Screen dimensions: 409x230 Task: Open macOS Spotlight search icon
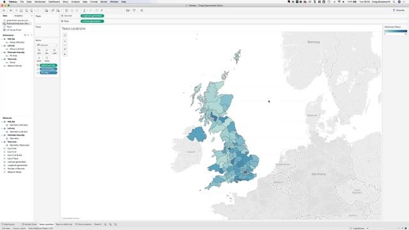[x=394, y=1]
